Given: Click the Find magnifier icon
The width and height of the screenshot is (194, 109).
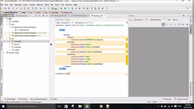Looking at the screenshot, I should tap(33, 8).
